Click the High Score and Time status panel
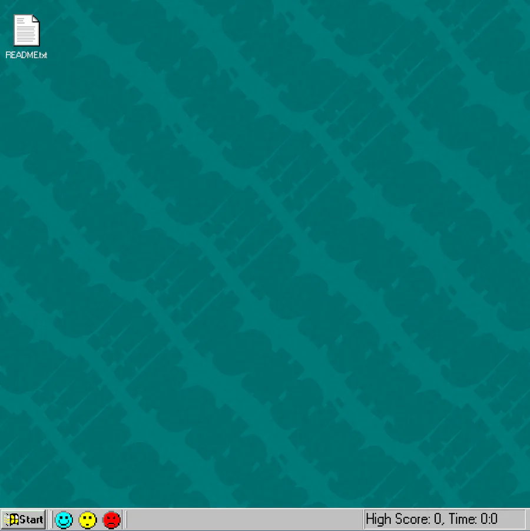 (445, 519)
